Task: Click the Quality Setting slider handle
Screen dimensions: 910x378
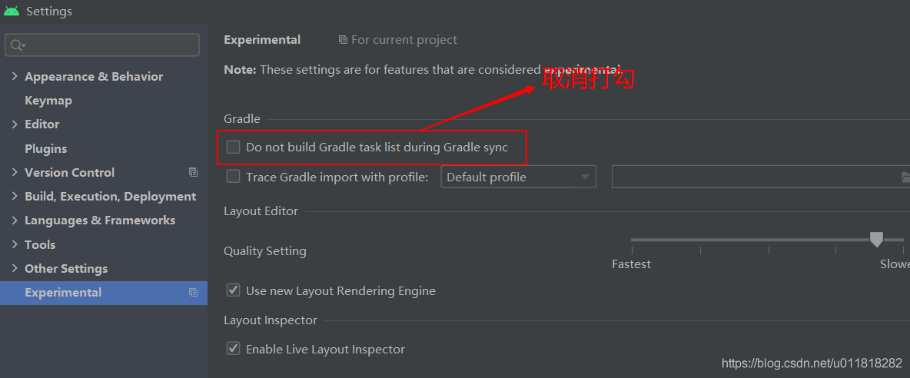Action: (876, 240)
